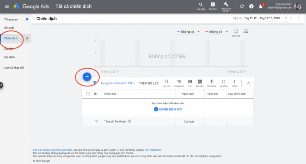Sort by the Trạng thái column header

[x=212, y=94]
